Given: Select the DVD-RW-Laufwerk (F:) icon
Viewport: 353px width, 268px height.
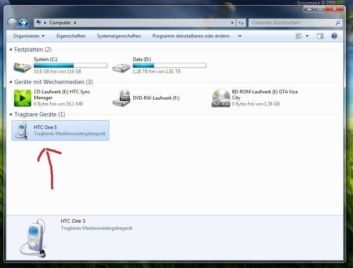Looking at the screenshot, I should (x=121, y=98).
